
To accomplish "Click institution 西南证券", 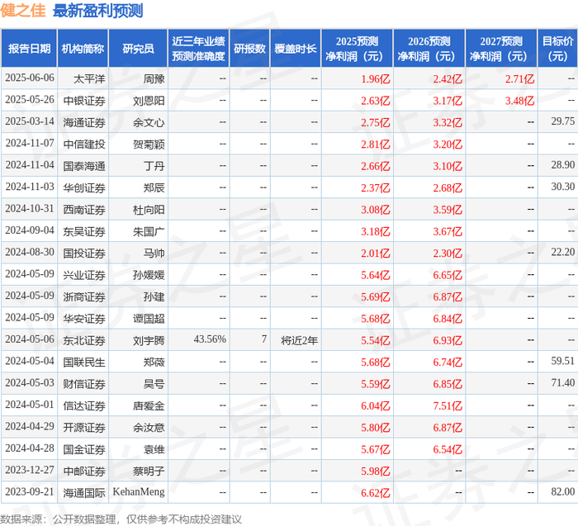I will 84,210.
